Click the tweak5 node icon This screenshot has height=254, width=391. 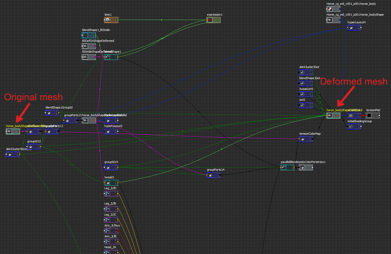click(108, 182)
